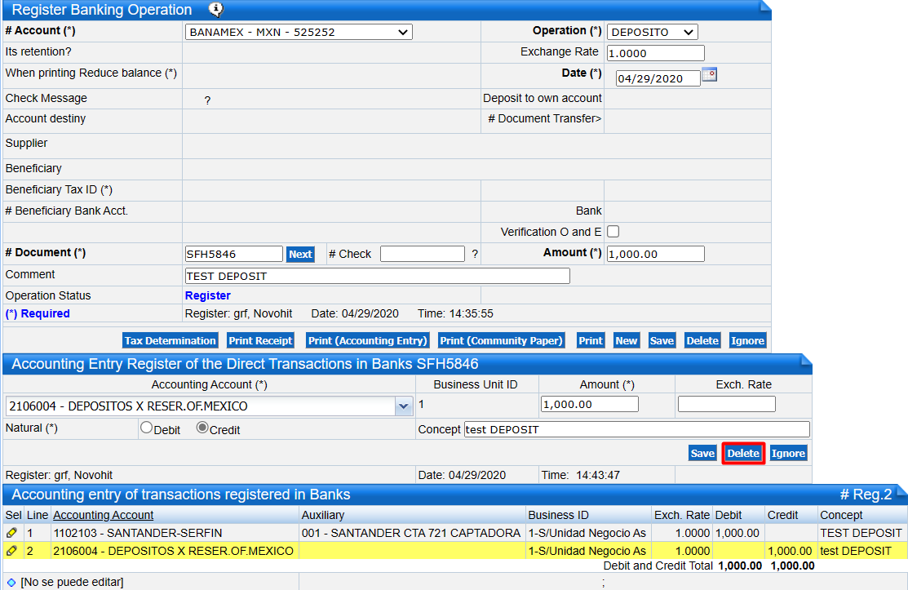Click the info icon beside Register Banking Operation
908x590 pixels.
click(215, 10)
